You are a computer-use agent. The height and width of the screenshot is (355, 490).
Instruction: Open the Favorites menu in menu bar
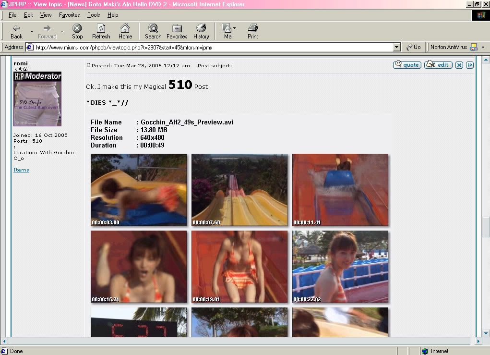(x=70, y=15)
